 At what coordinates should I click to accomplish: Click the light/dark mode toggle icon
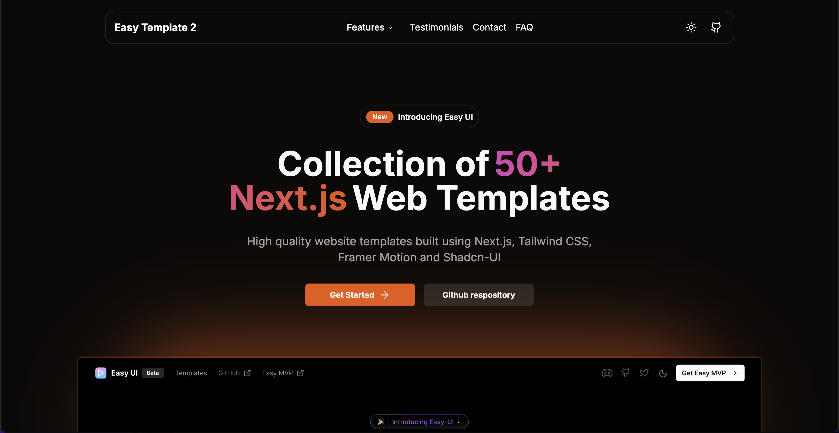coord(691,27)
